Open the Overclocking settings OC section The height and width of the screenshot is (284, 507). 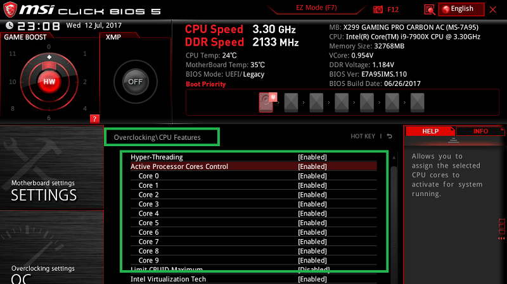tap(52, 247)
